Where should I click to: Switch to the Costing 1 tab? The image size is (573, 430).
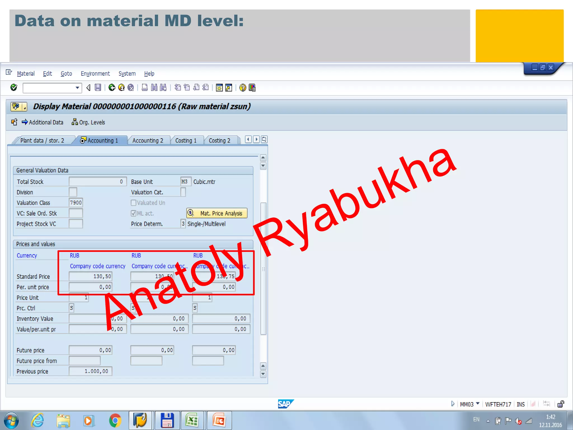(186, 141)
